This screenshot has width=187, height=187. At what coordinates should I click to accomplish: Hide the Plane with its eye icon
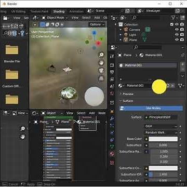[x=177, y=39]
